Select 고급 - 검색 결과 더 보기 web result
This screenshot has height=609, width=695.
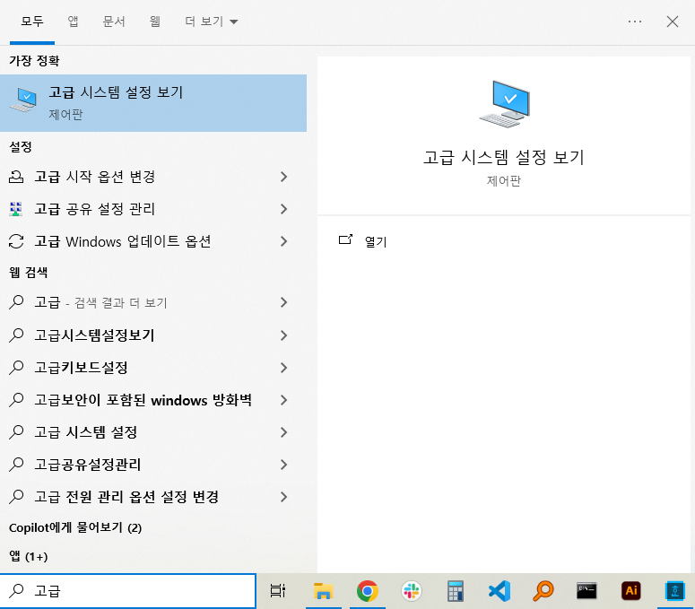[x=153, y=303]
